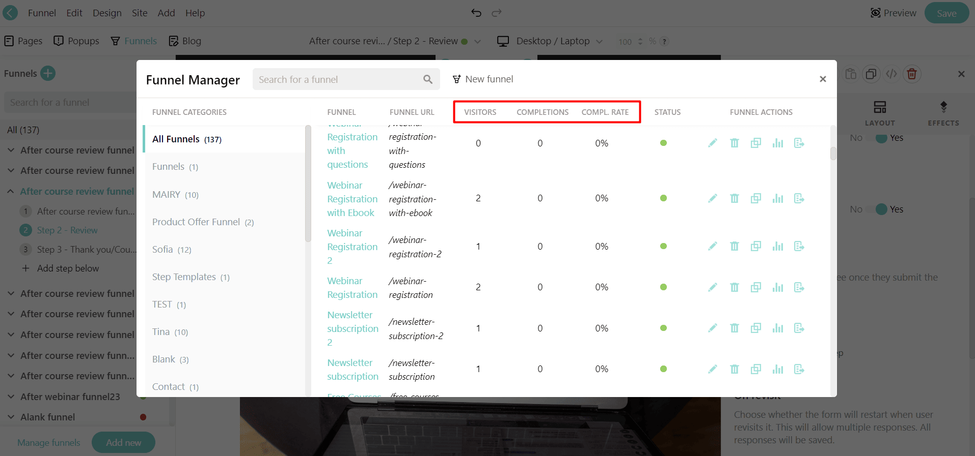
Task: Delete the Newsletter subscription 2 funnel
Action: coord(735,328)
